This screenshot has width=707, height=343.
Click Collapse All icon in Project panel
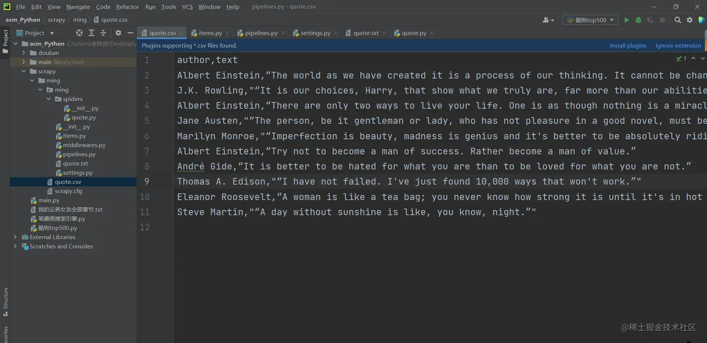point(103,33)
